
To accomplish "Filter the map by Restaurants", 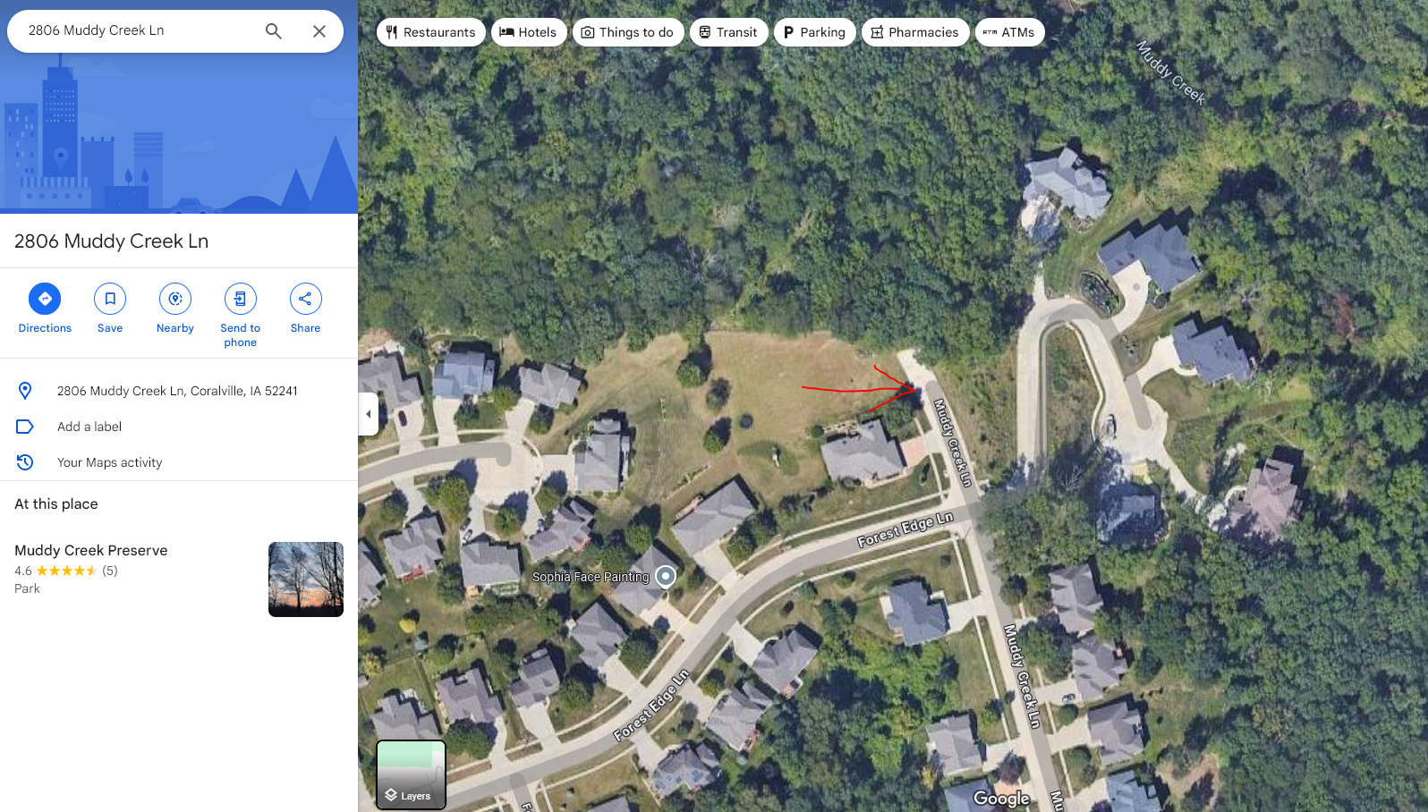I will click(431, 32).
